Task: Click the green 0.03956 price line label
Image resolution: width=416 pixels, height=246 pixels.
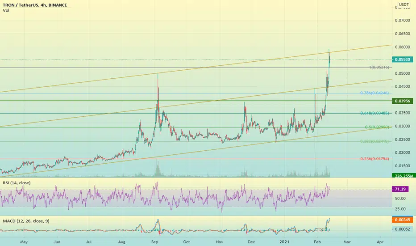Action: pyautogui.click(x=403, y=101)
